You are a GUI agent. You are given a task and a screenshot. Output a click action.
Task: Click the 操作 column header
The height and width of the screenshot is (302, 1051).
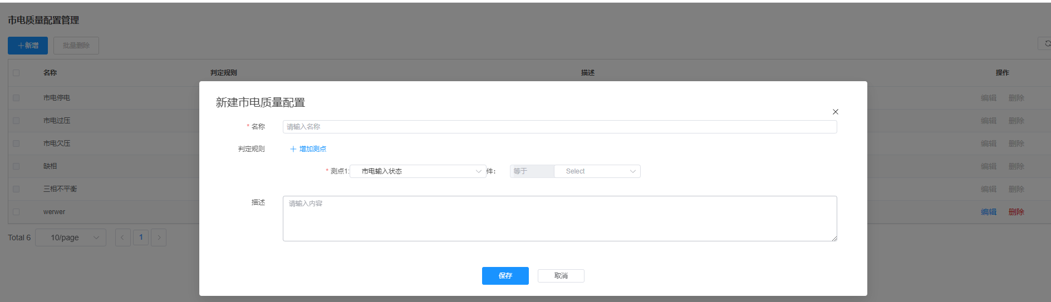(1003, 73)
